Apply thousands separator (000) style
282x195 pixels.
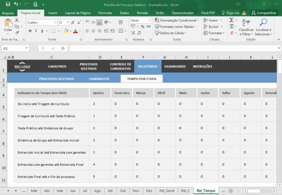(x=149, y=27)
